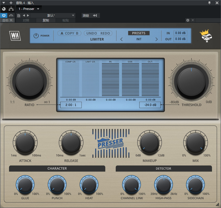
Task: Click the UNDO button
Action: point(92,33)
